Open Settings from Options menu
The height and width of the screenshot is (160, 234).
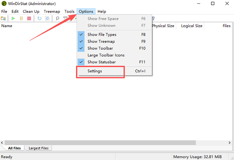click(115, 71)
